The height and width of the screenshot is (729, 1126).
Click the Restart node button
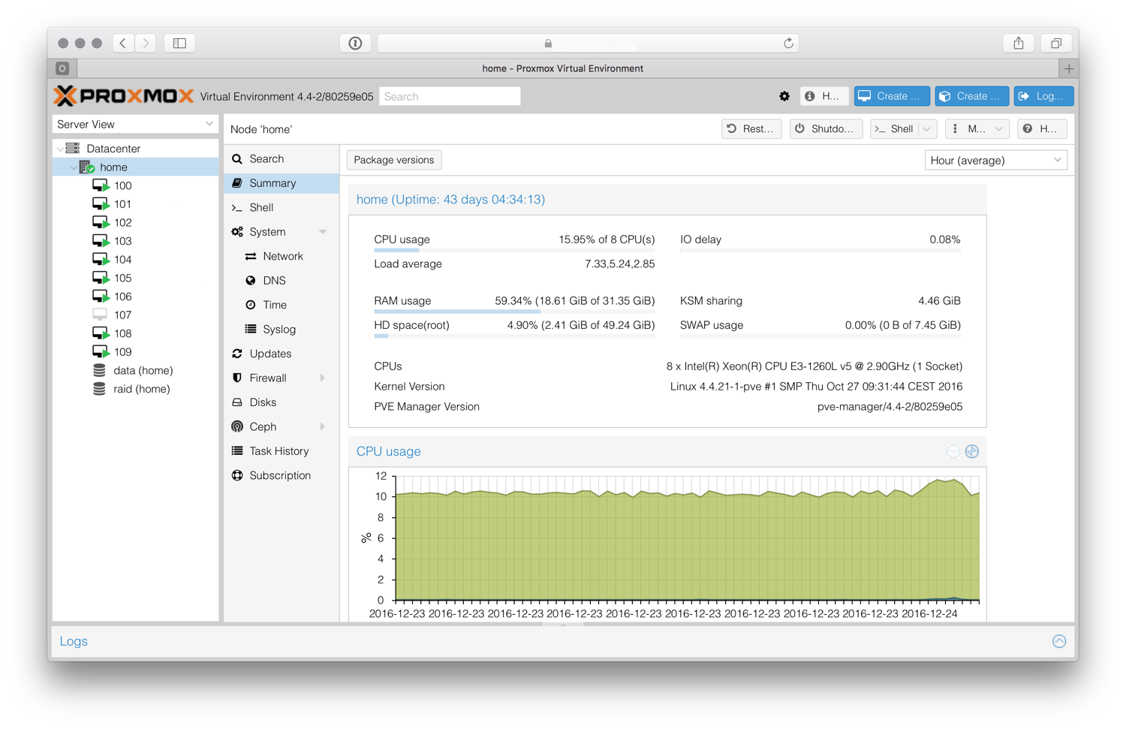pos(751,129)
